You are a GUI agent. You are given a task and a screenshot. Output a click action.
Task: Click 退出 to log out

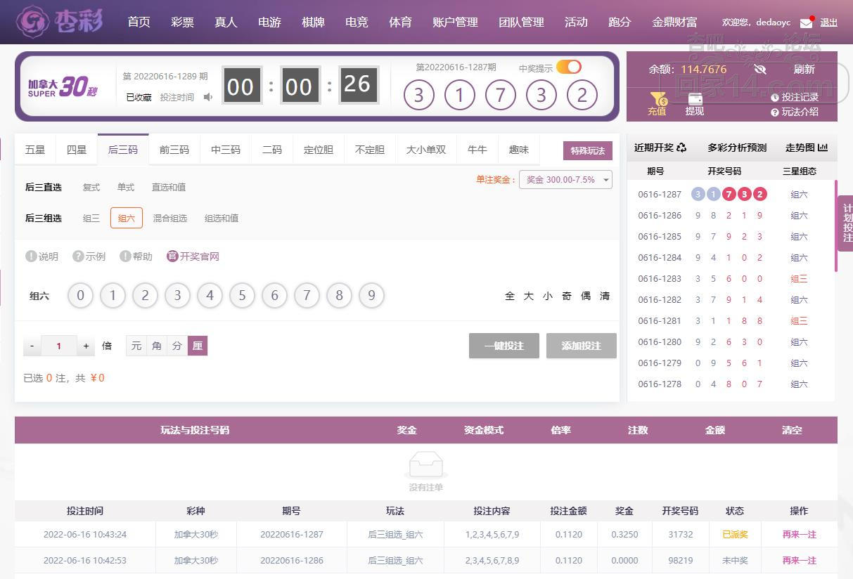[x=829, y=22]
